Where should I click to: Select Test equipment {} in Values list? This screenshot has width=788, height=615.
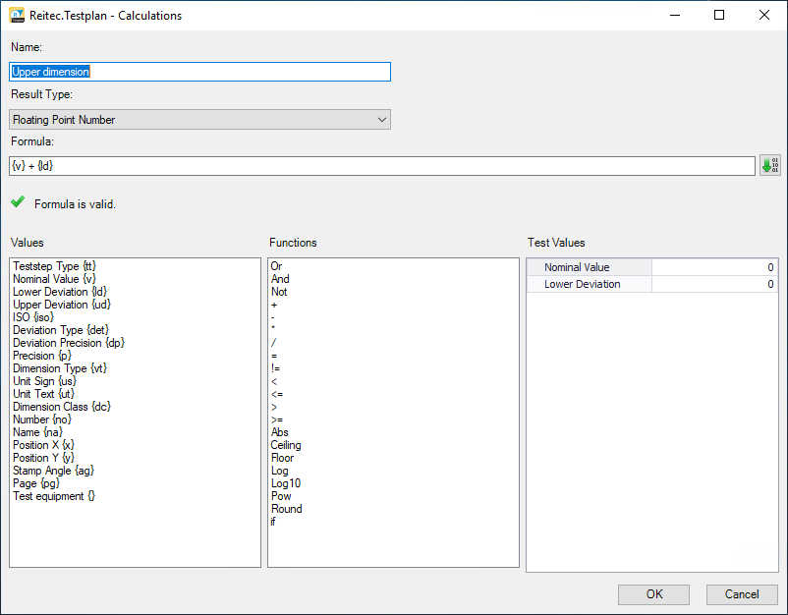coord(54,496)
